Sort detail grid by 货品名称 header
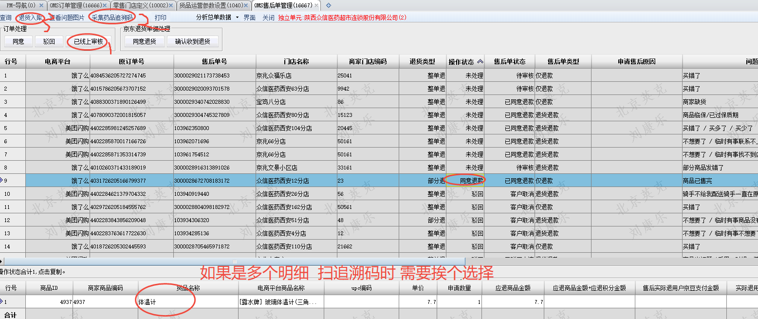Viewport: 758px width, 319px height. click(x=188, y=288)
